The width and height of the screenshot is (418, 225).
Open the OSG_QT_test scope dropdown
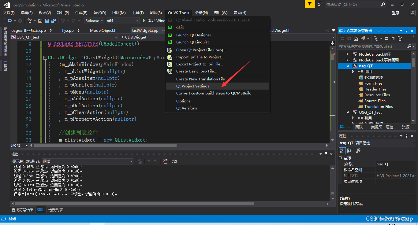[65, 37]
